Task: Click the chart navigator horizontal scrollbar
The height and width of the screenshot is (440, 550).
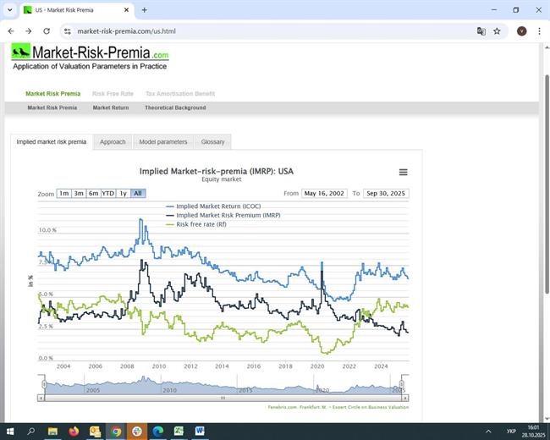Action: (x=223, y=398)
